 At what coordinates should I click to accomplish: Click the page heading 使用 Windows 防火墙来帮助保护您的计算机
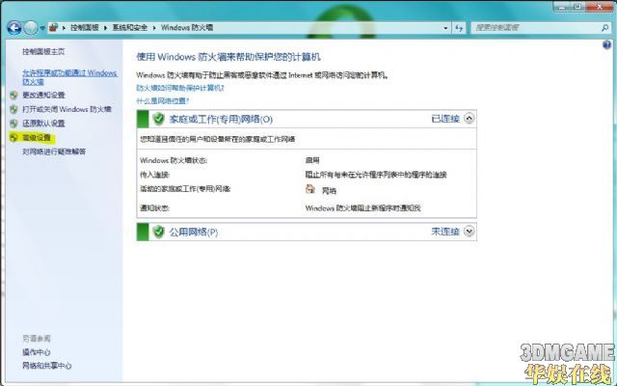pyautogui.click(x=228, y=57)
